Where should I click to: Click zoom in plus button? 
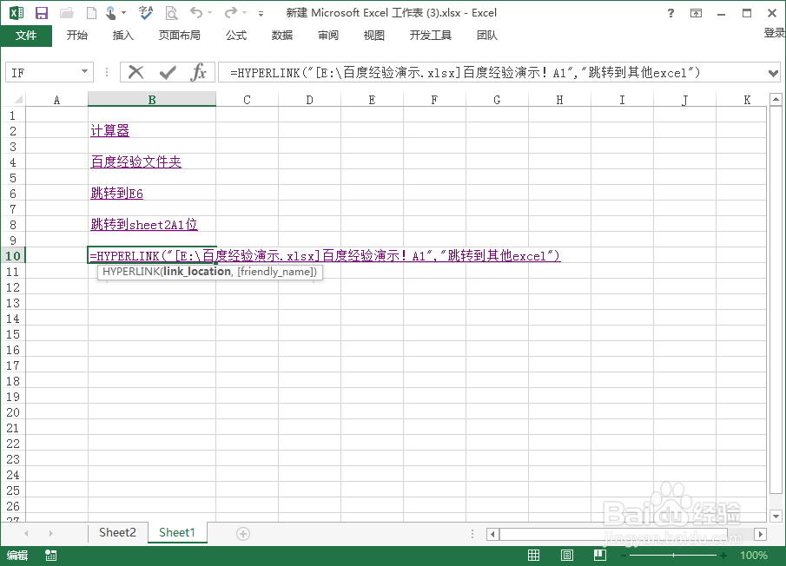pyautogui.click(x=723, y=556)
